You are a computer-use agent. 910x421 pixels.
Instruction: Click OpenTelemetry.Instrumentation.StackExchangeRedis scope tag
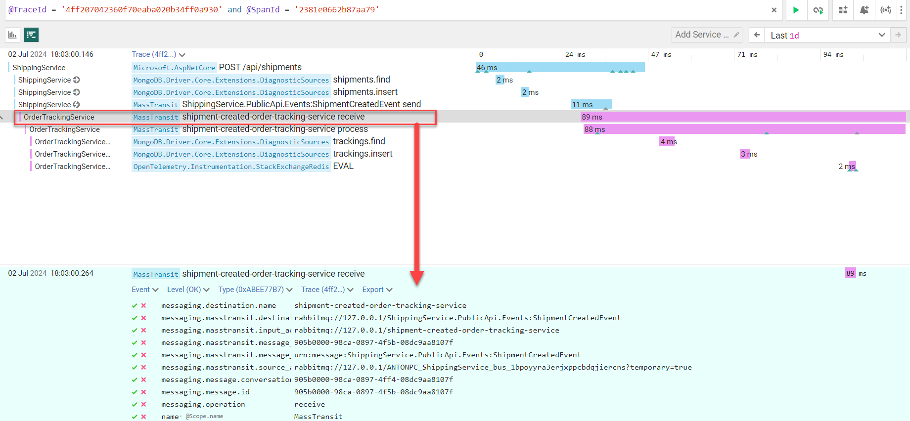click(231, 167)
